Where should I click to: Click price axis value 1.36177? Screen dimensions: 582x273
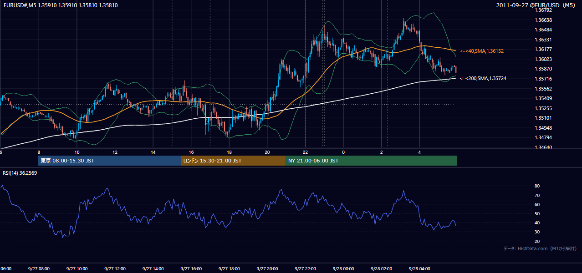[x=544, y=49]
